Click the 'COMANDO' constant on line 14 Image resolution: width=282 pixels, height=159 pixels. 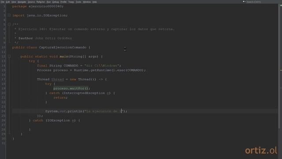[71, 66]
